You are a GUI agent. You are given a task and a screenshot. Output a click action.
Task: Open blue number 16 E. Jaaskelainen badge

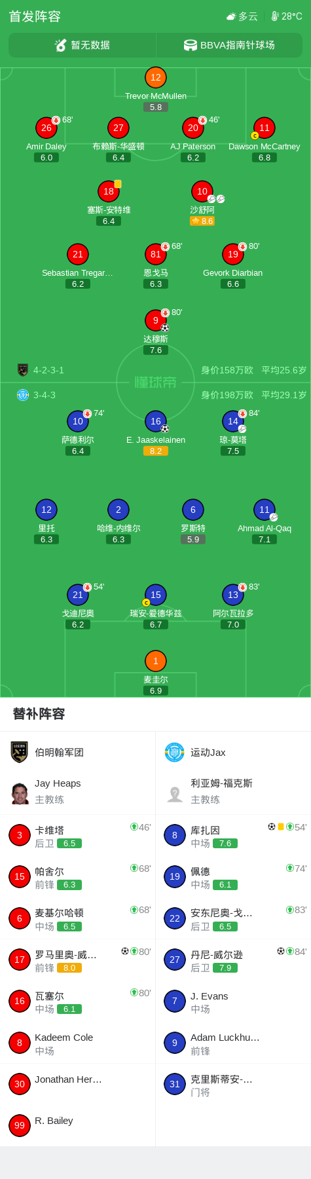[156, 421]
